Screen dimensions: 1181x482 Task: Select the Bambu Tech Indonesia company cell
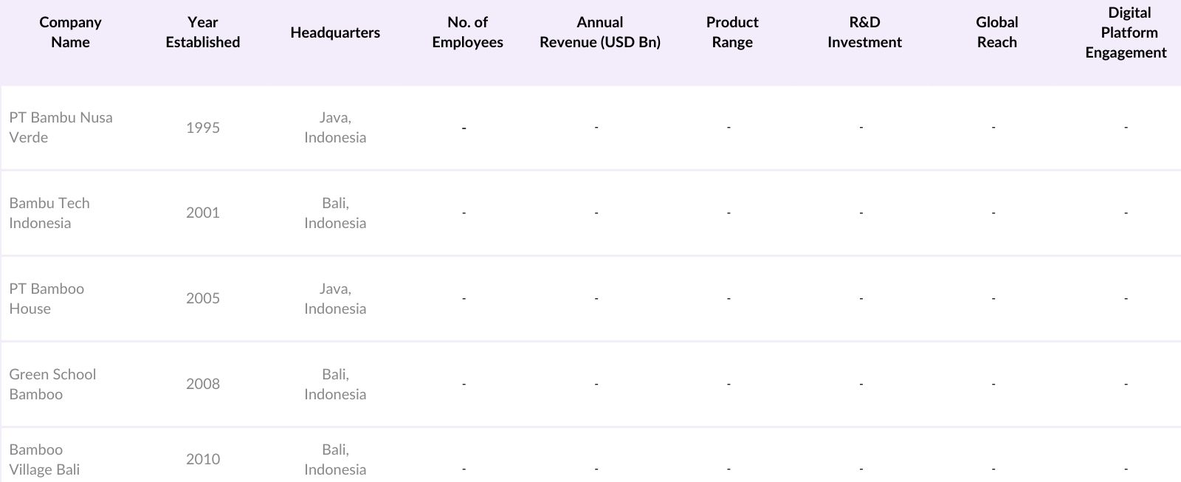(49, 213)
